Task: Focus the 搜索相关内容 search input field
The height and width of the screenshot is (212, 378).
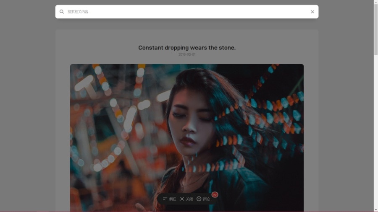Action: (185, 12)
